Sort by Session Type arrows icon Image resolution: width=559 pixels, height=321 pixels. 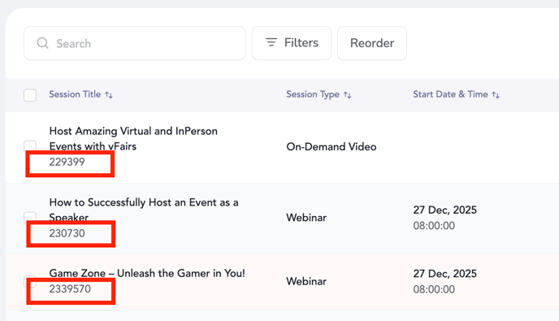click(x=347, y=95)
